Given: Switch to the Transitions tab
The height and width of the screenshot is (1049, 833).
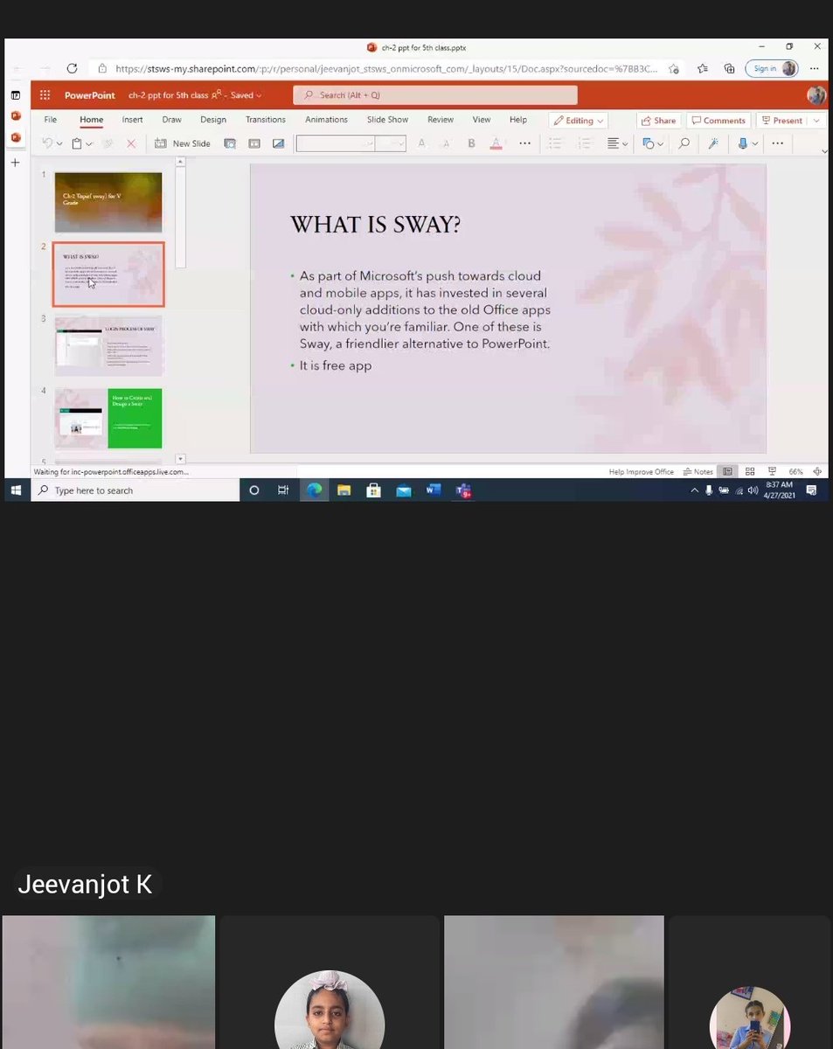Looking at the screenshot, I should (266, 120).
